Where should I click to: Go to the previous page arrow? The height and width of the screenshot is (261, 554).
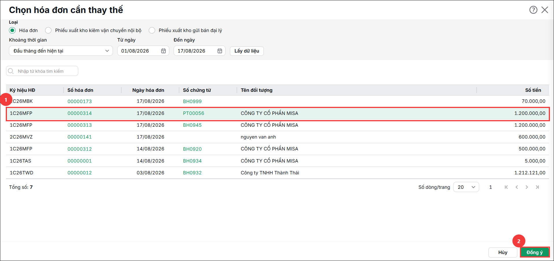517,187
